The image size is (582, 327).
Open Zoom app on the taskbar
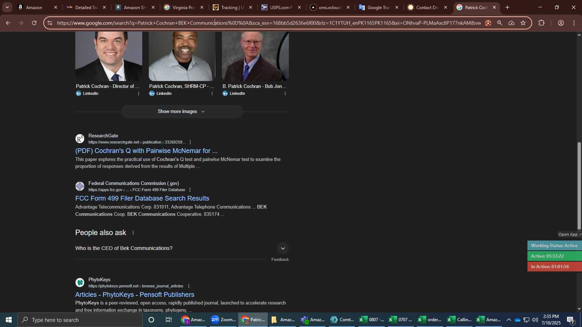pyautogui.click(x=223, y=320)
